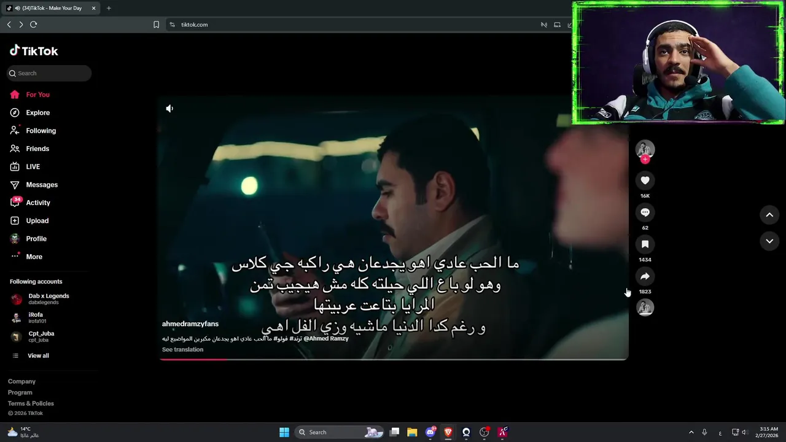Expand Terms & Policies section
786x442 pixels.
[x=31, y=403]
